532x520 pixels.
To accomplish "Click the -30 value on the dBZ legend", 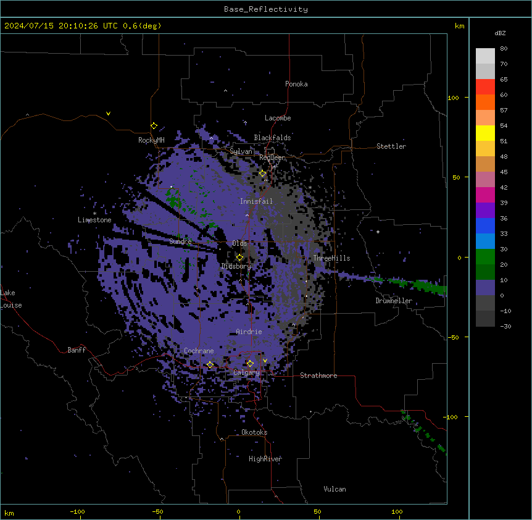I will [505, 326].
